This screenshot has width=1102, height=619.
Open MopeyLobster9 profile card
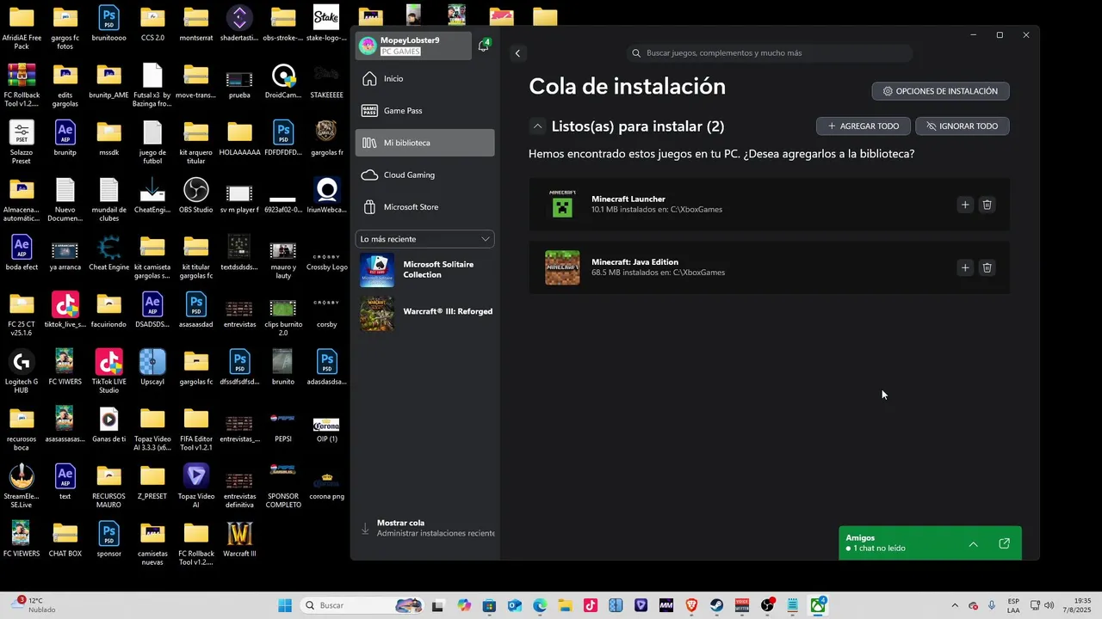414,46
